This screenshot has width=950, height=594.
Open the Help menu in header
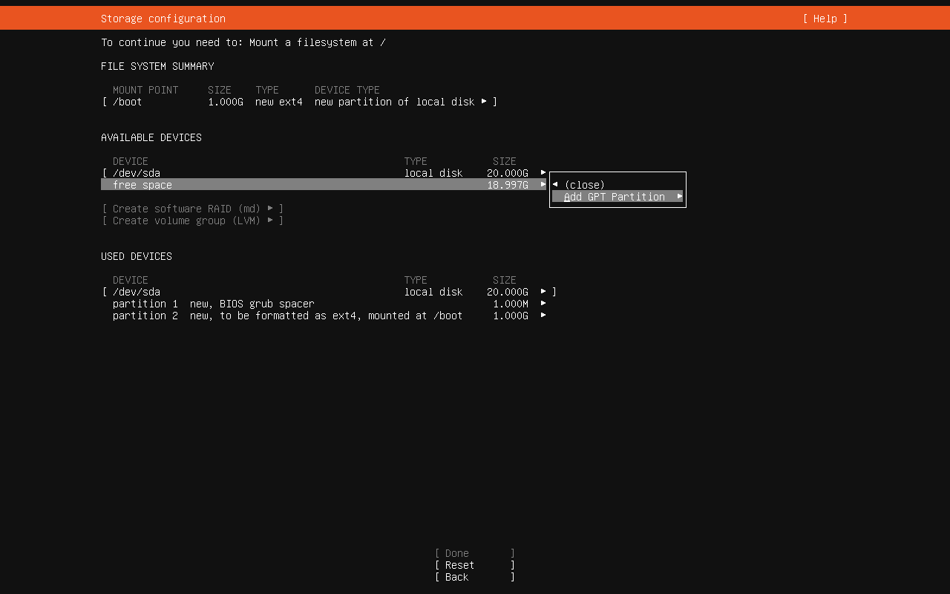825,19
